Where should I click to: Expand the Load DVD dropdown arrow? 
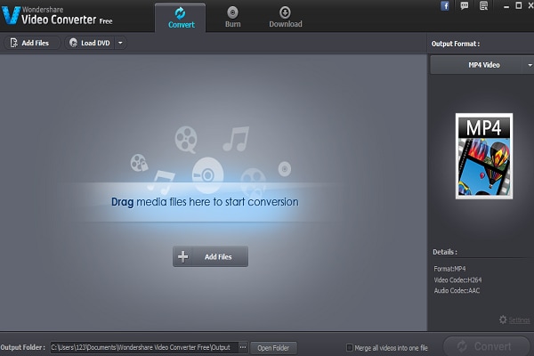coord(120,43)
